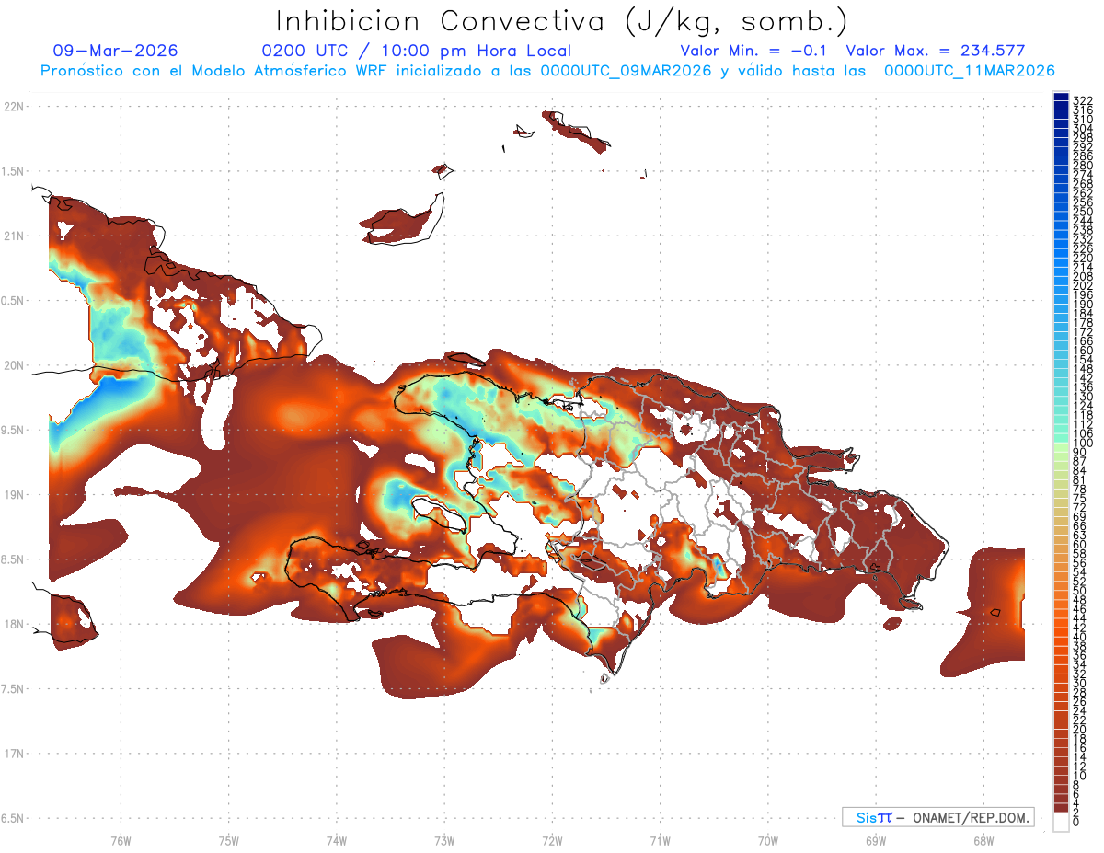Image resolution: width=1104 pixels, height=853 pixels.
Task: Select the 0200 UTC local time text
Action: click(x=416, y=51)
